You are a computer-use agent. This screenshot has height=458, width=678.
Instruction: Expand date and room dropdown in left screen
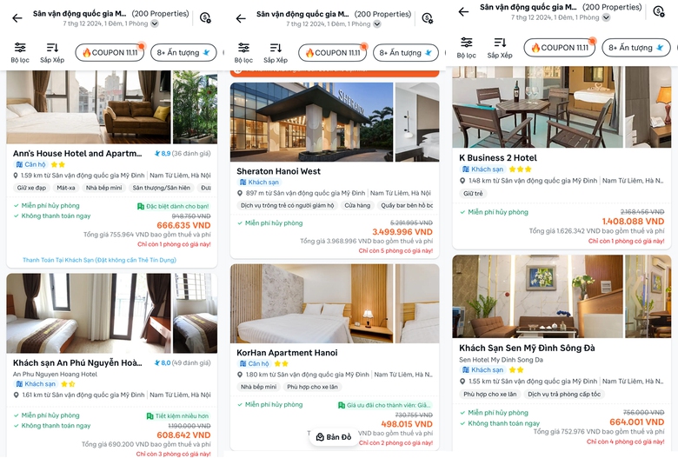(x=155, y=23)
